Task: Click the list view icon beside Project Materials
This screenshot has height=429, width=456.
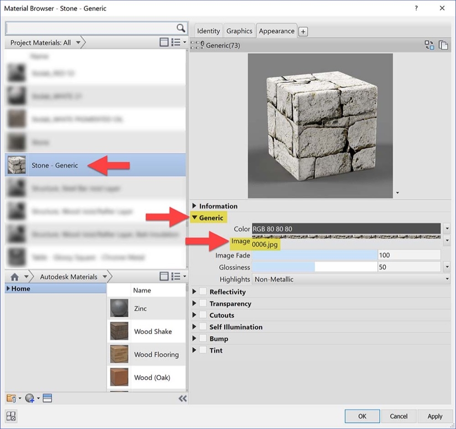Action: (x=175, y=42)
